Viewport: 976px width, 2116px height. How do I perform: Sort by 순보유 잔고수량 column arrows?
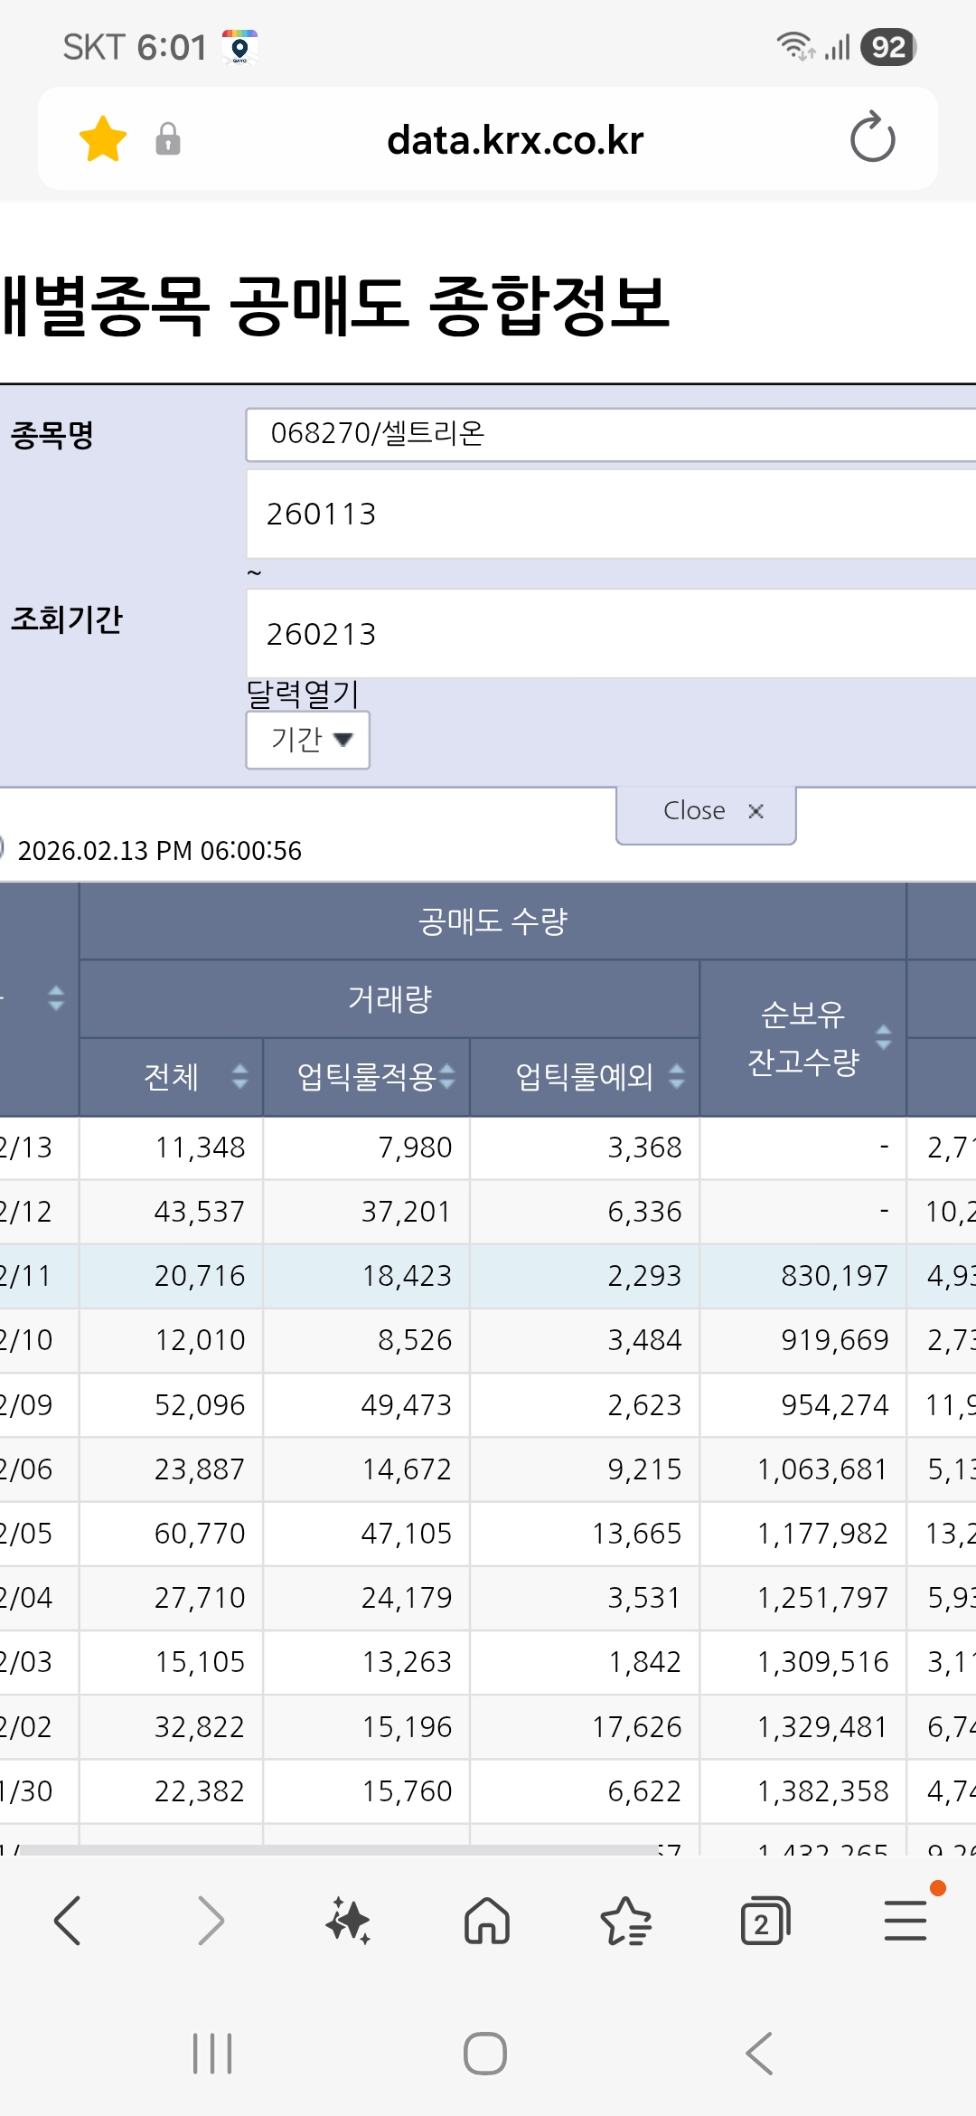point(884,1037)
